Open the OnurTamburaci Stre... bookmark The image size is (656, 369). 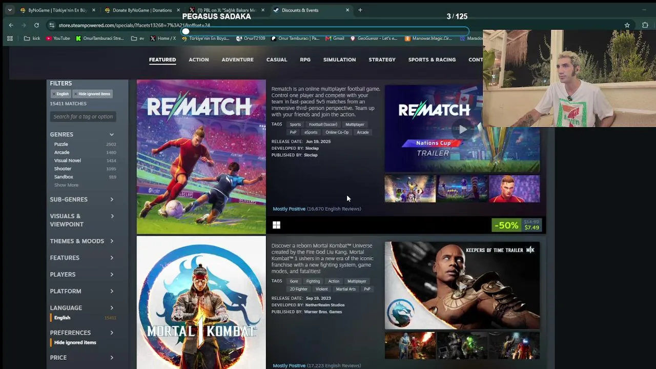pyautogui.click(x=100, y=38)
